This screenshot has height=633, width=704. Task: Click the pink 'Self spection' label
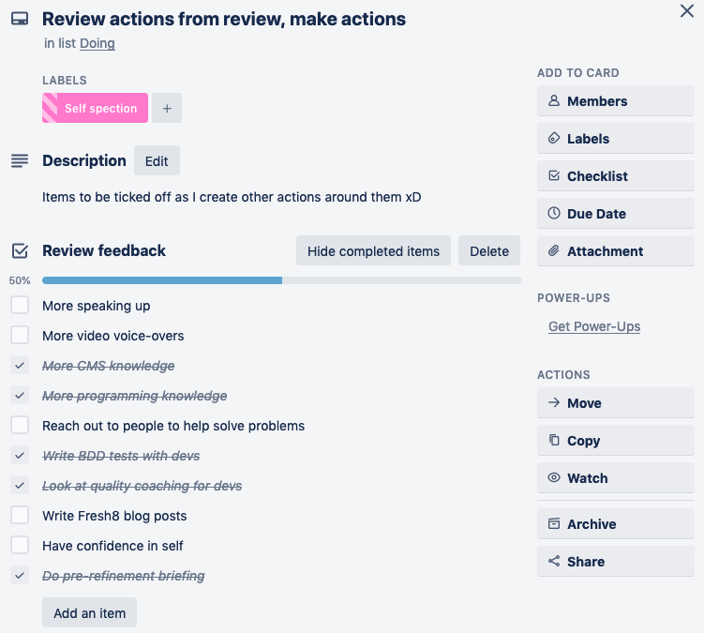(96, 109)
